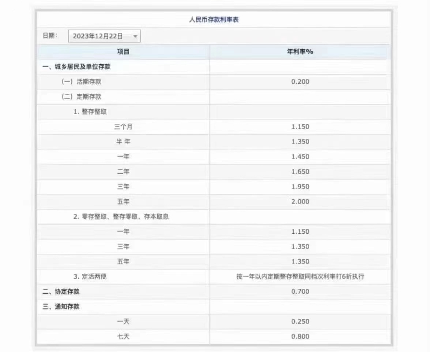Select the (一) 活期存款 row label
Screen dimensions: 430x352
(x=81, y=82)
